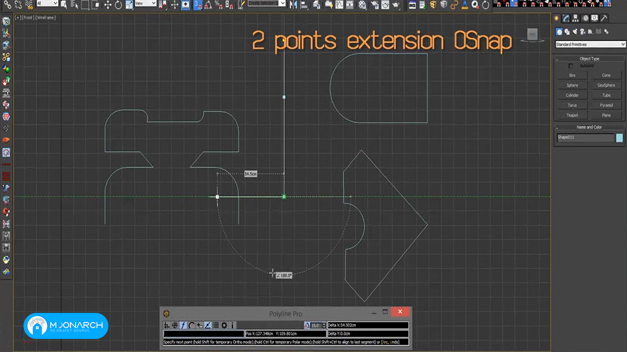Toggle the Polar crosshair icon in Polyline Pro

(175, 325)
